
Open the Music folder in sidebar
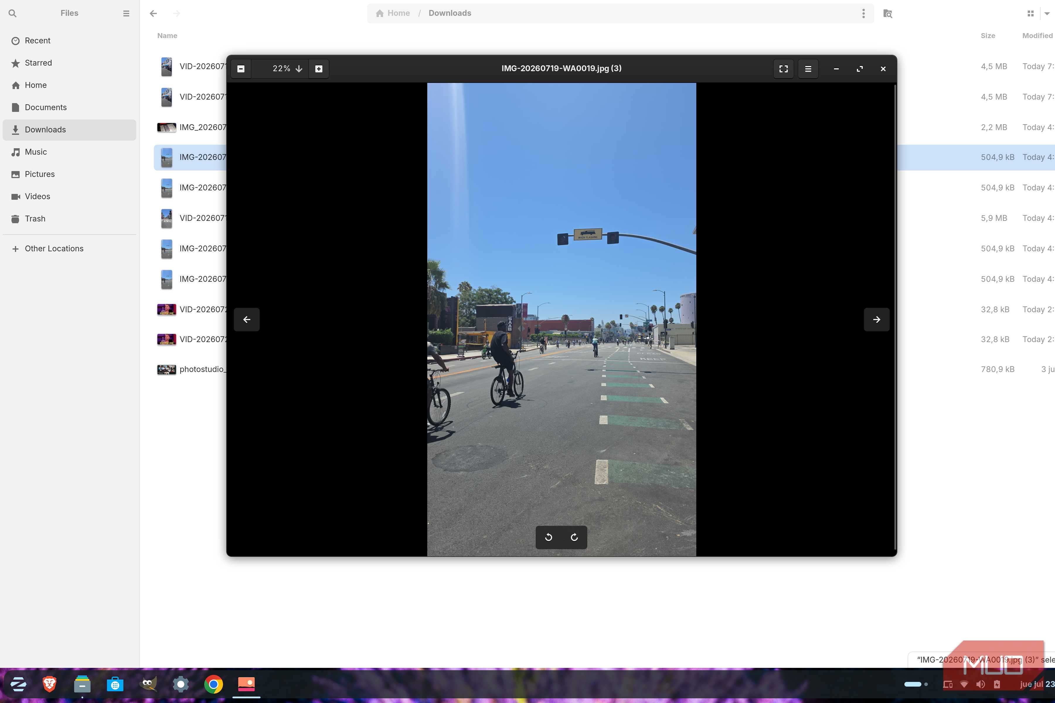(69, 152)
